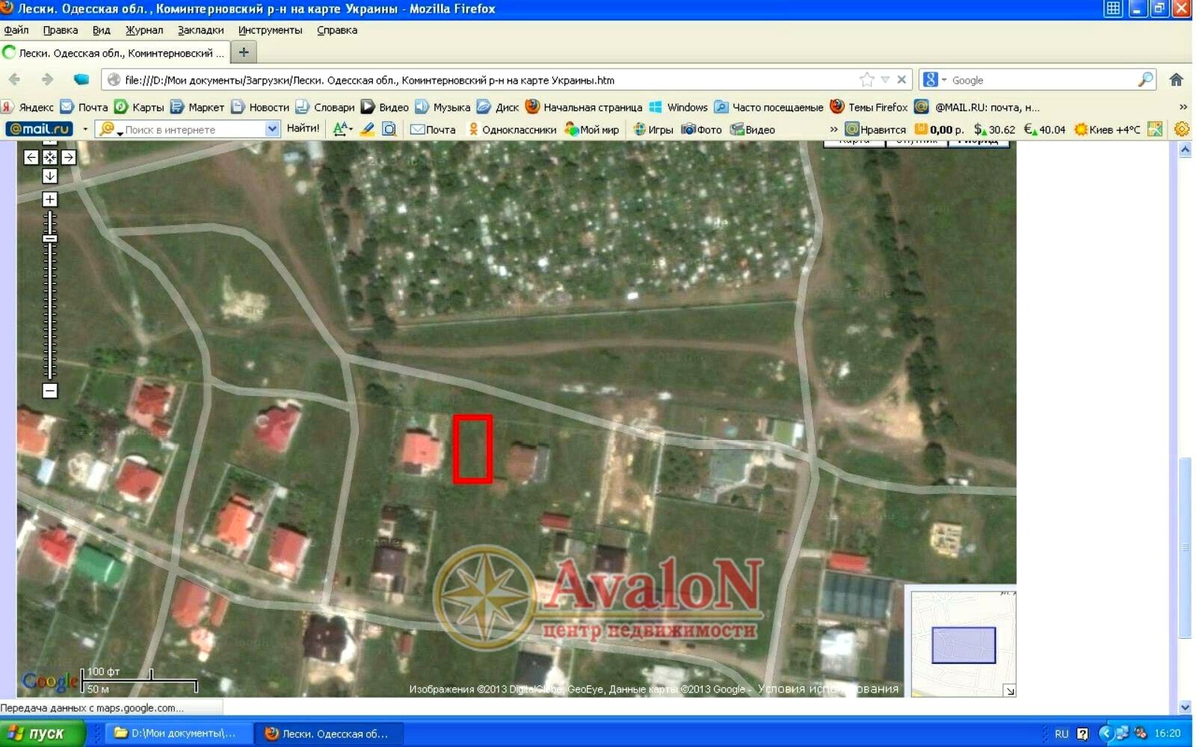This screenshot has height=747, width=1196.
Task: Open the search engine selector dropdown
Action: click(x=934, y=80)
